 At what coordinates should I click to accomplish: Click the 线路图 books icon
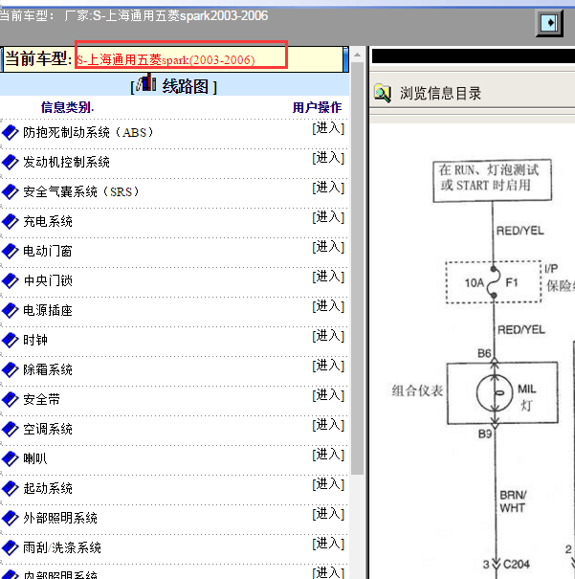click(x=146, y=82)
